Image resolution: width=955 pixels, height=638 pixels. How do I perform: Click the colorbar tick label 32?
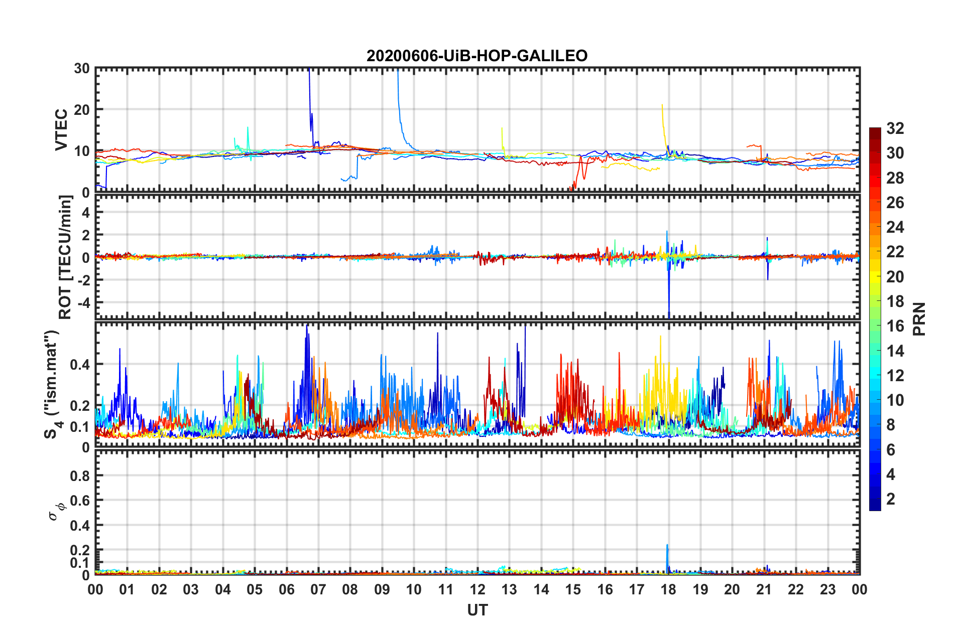[895, 128]
